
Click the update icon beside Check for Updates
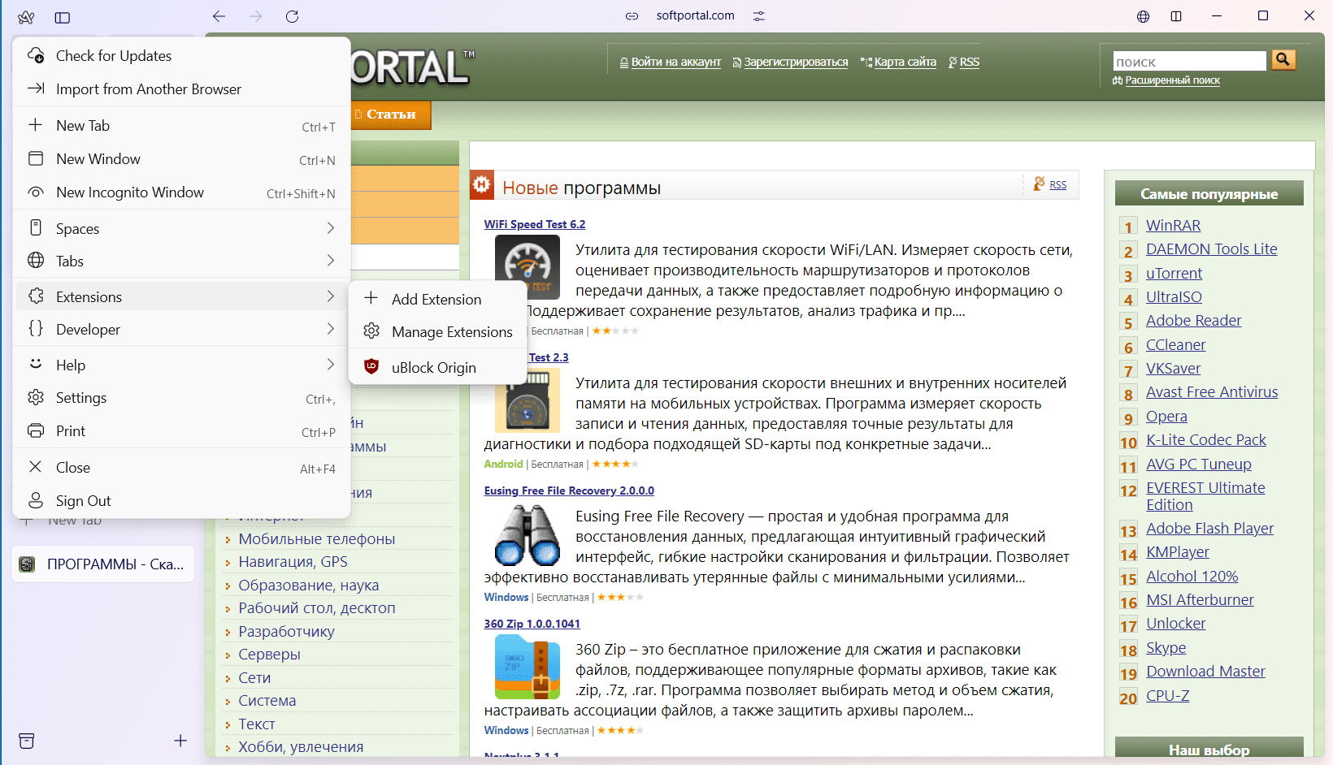[x=36, y=55]
